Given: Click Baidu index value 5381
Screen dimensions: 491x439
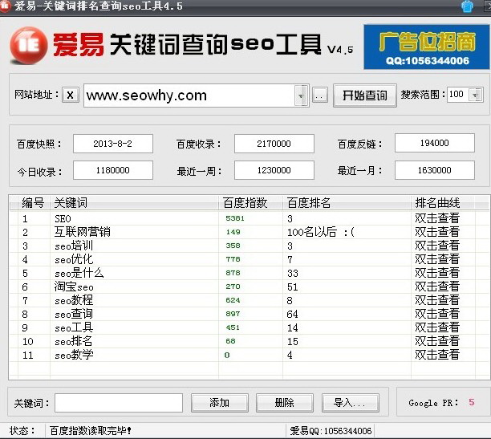Looking at the screenshot, I should point(235,218).
